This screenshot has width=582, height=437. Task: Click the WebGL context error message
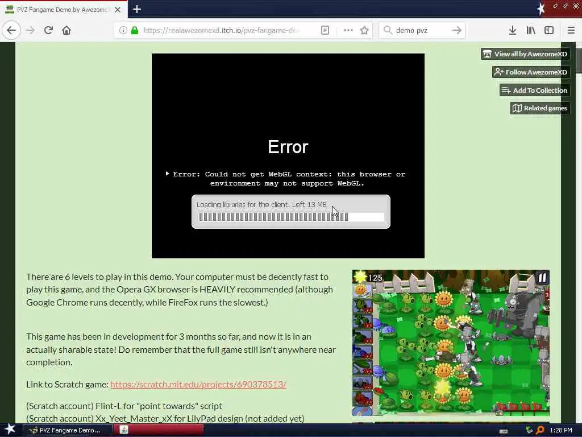pyautogui.click(x=289, y=179)
